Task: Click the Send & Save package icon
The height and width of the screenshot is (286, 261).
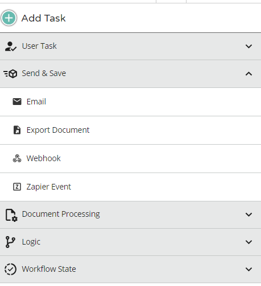Action: [10, 74]
